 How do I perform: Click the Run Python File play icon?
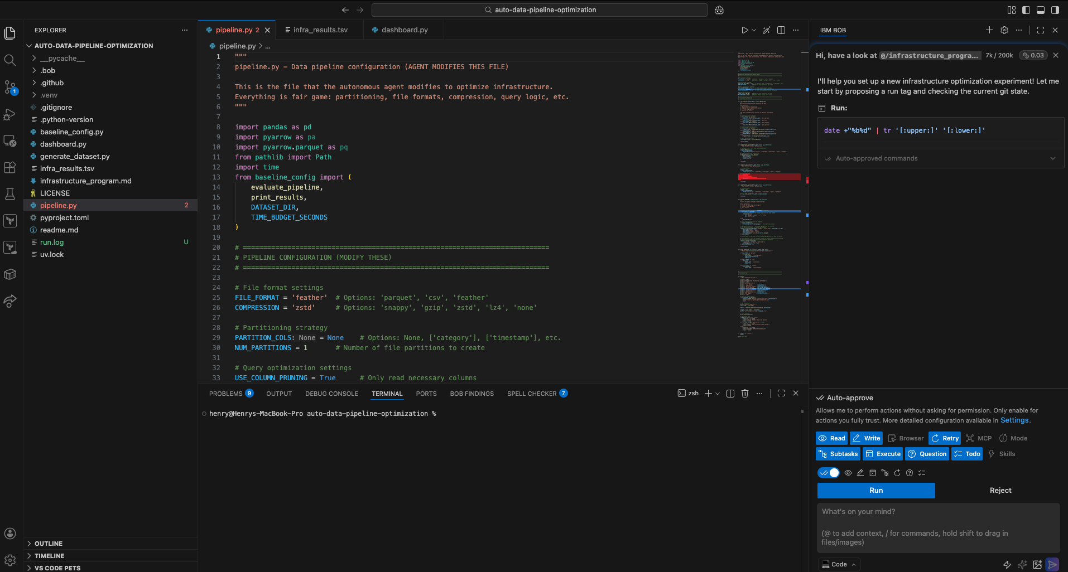click(744, 30)
